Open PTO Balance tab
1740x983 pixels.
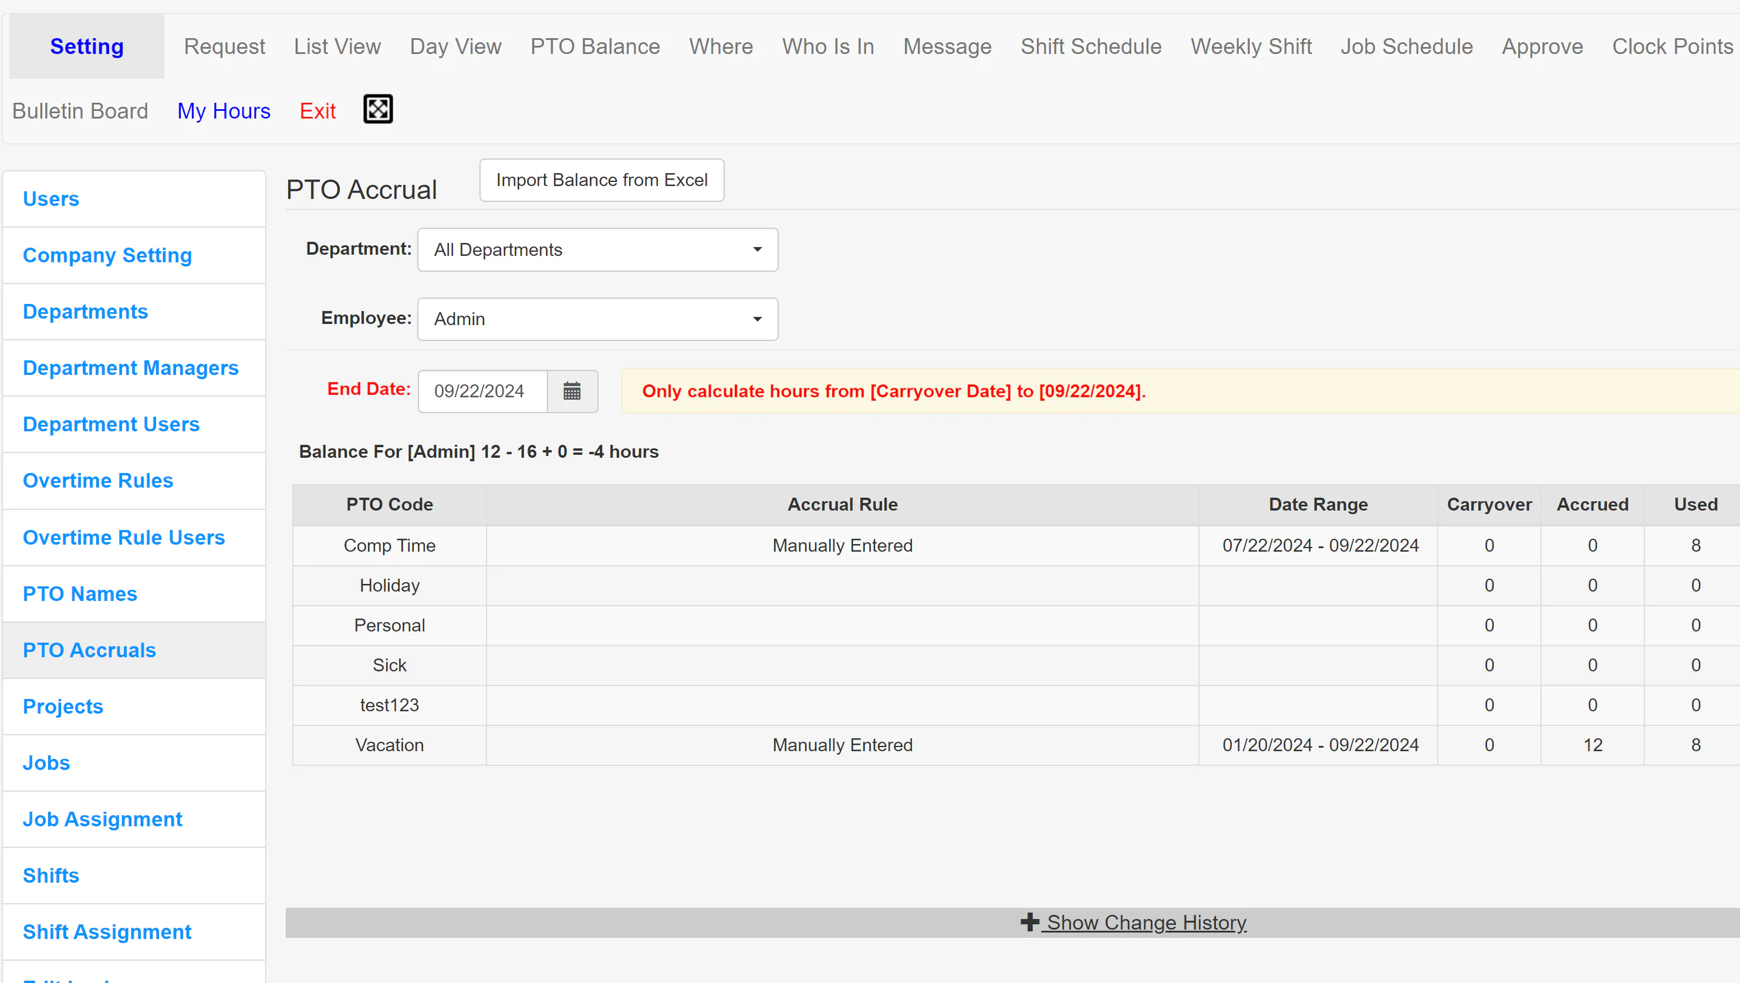click(595, 46)
